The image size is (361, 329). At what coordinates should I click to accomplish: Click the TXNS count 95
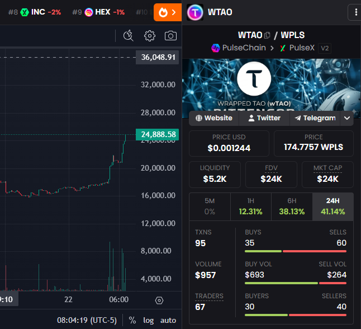[x=200, y=243]
